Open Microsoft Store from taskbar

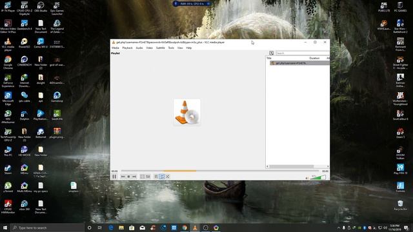tap(132, 227)
